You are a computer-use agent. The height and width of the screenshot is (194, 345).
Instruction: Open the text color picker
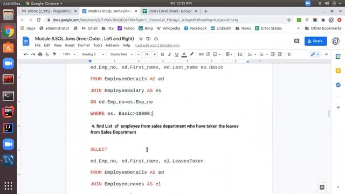click(x=184, y=54)
